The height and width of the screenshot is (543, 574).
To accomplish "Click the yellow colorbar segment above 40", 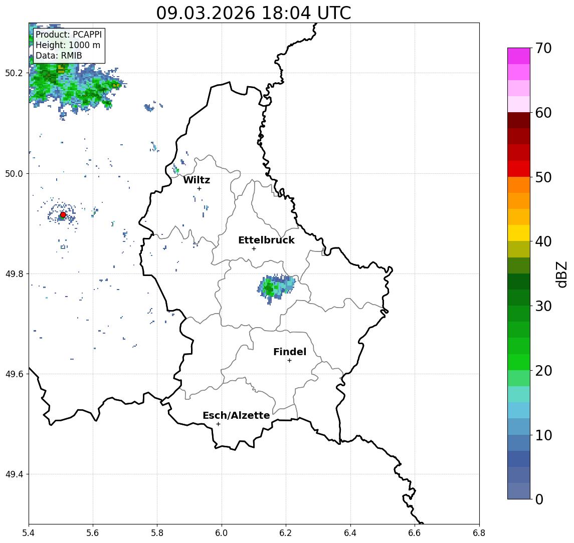I will (519, 233).
